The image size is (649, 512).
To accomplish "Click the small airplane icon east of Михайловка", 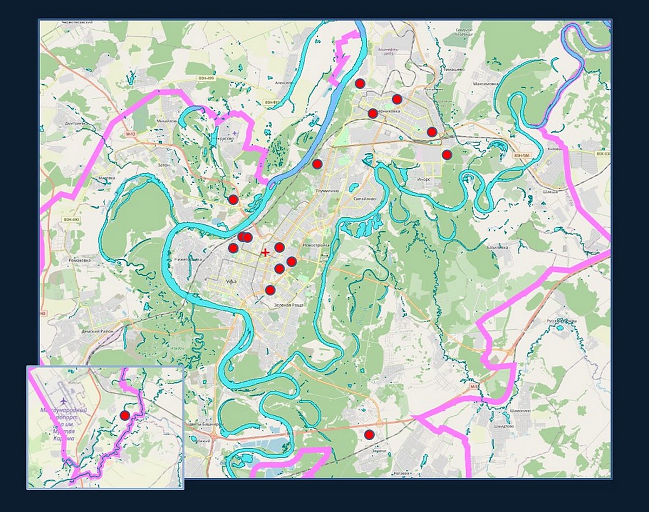I will pyautogui.click(x=235, y=132).
